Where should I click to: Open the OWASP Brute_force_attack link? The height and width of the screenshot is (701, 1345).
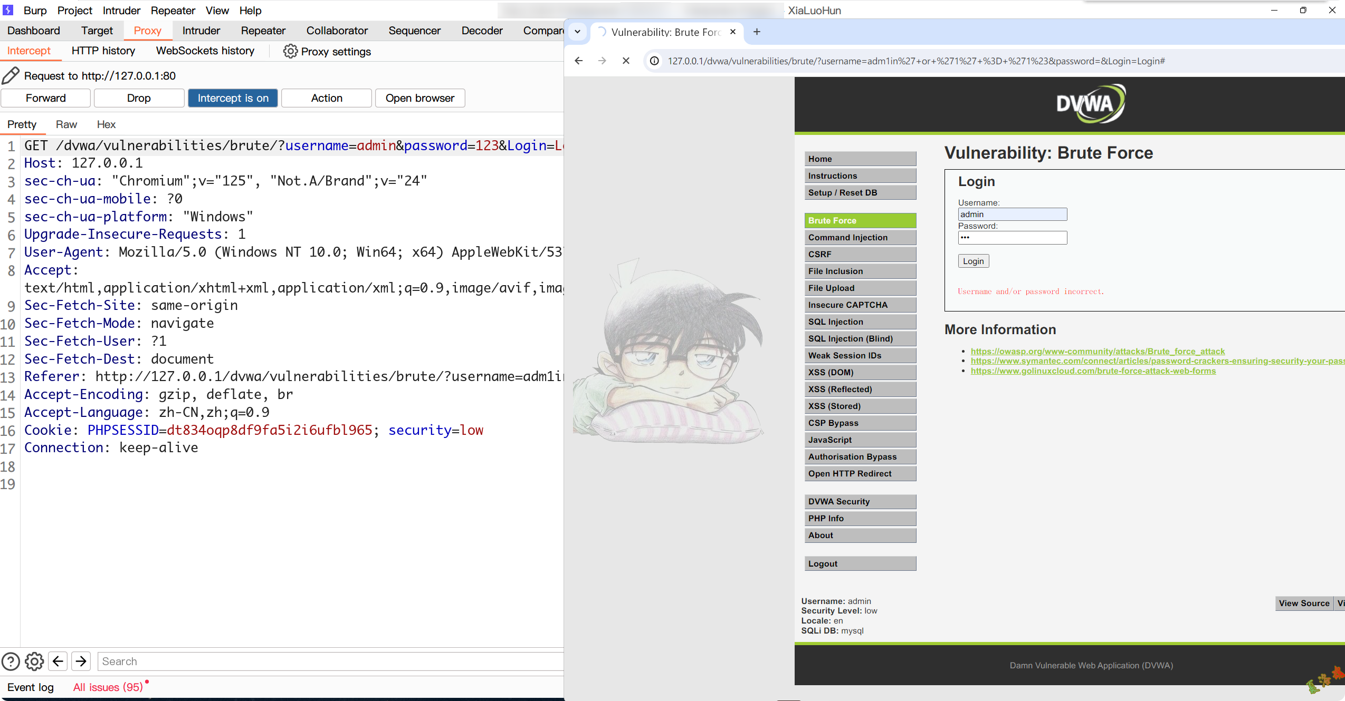1098,351
